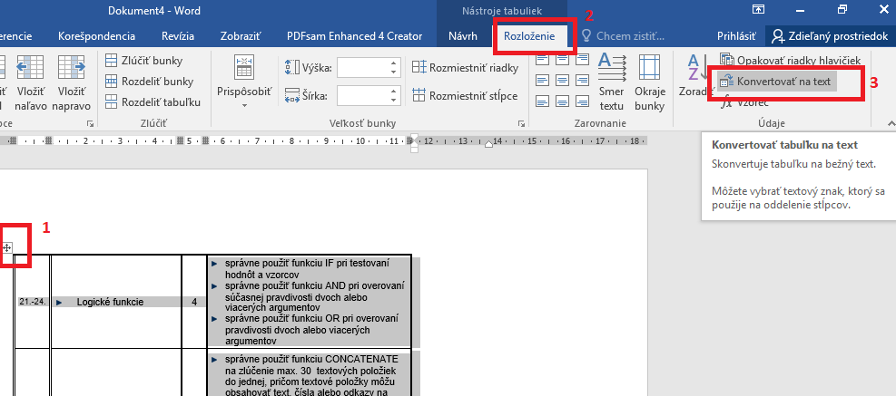Click the table move handle above the table
The height and width of the screenshot is (396, 896).
[x=7, y=247]
